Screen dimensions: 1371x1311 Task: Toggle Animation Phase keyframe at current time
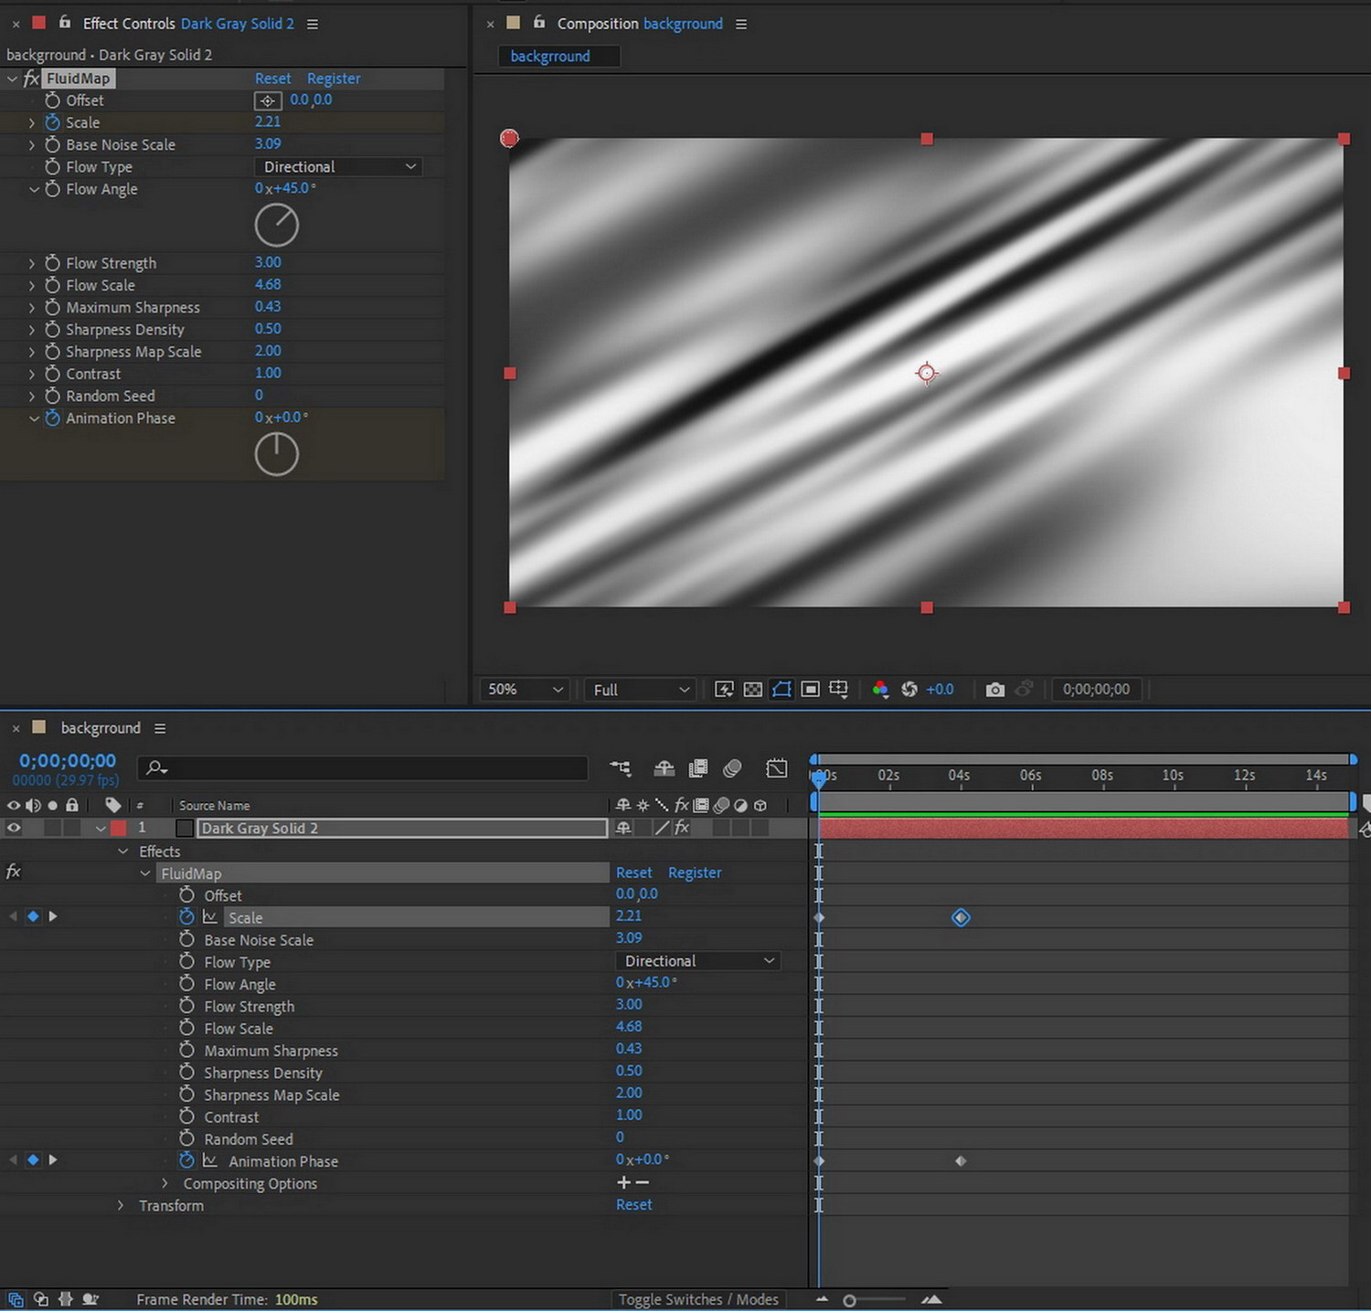[x=33, y=1160]
